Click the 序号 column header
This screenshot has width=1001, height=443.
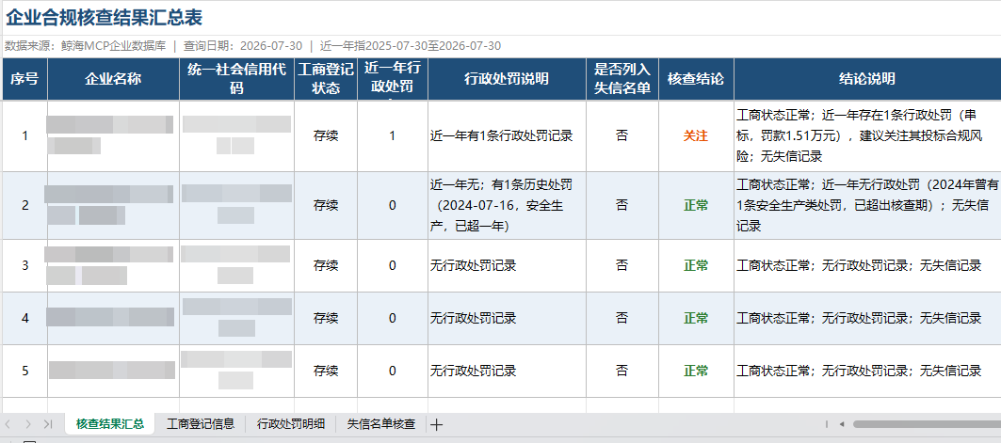click(24, 79)
